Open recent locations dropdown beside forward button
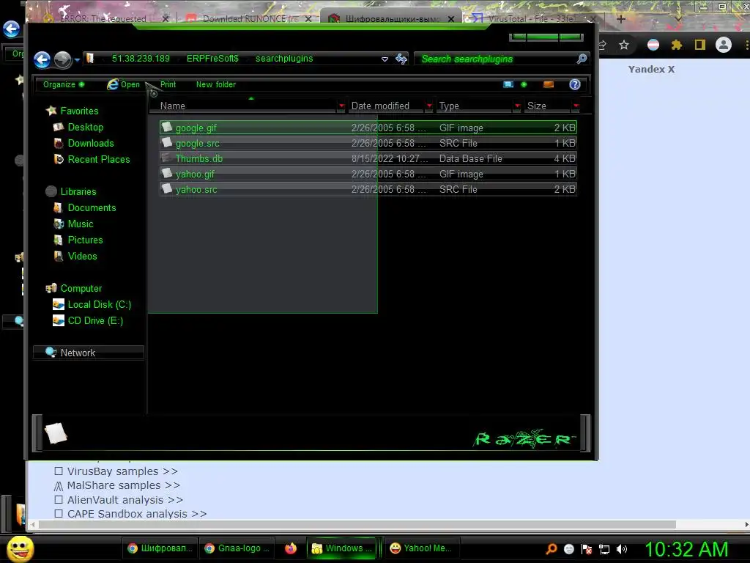Image resolution: width=750 pixels, height=563 pixels. (x=77, y=60)
